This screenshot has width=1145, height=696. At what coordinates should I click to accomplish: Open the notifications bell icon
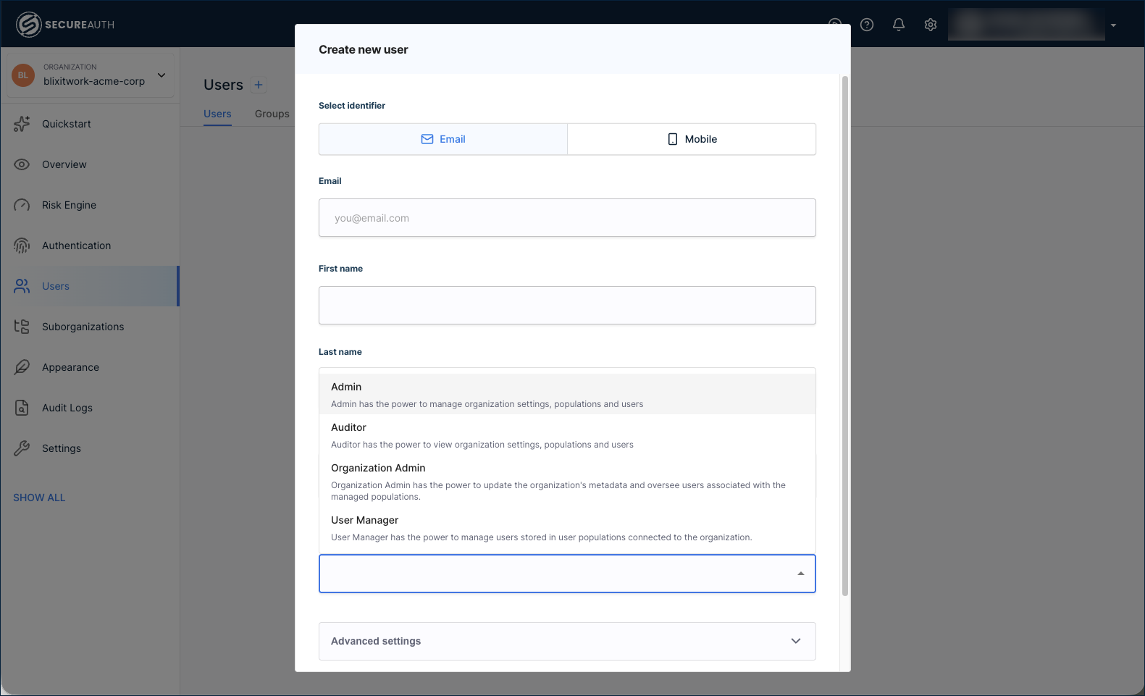(899, 25)
